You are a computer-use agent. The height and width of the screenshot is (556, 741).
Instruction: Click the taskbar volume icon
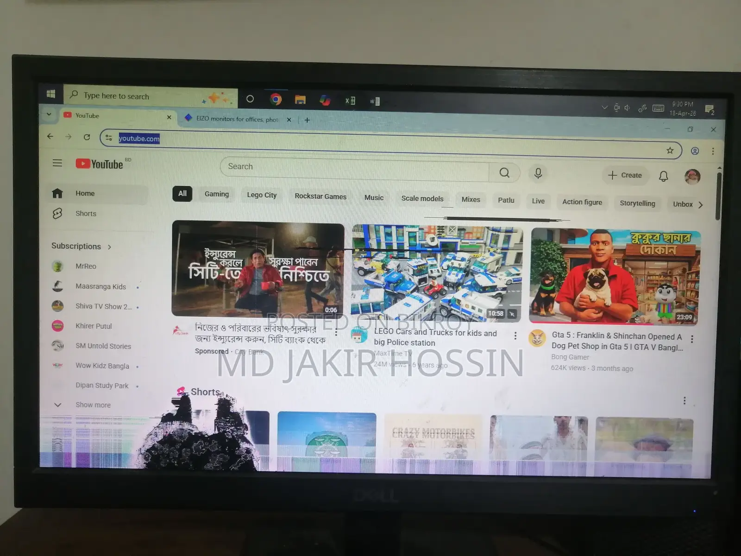pos(627,108)
